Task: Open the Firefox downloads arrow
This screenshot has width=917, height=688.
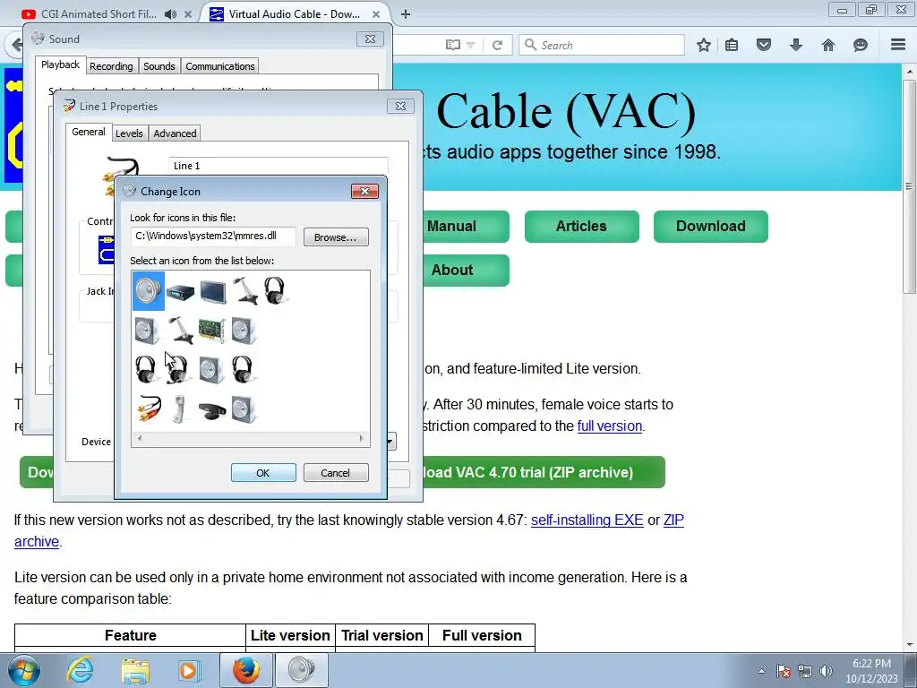Action: 796,45
